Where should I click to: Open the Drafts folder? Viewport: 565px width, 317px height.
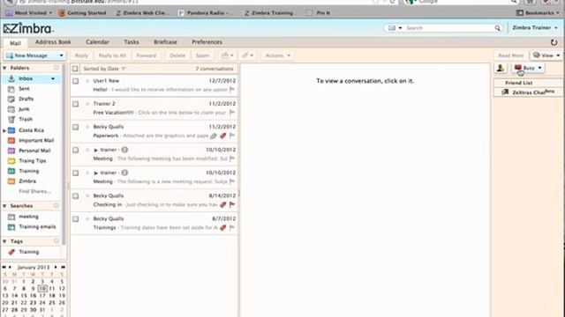pos(26,99)
